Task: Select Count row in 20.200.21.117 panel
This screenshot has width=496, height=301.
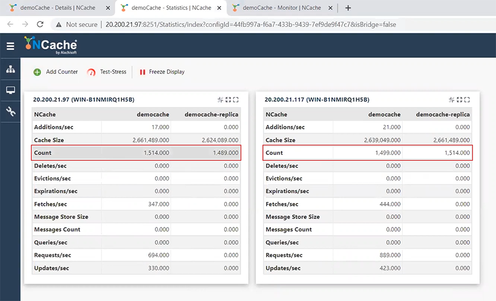Action: pyautogui.click(x=368, y=153)
